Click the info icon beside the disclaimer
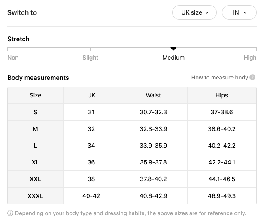Viewport: 267px width, 219px height. 10,213
